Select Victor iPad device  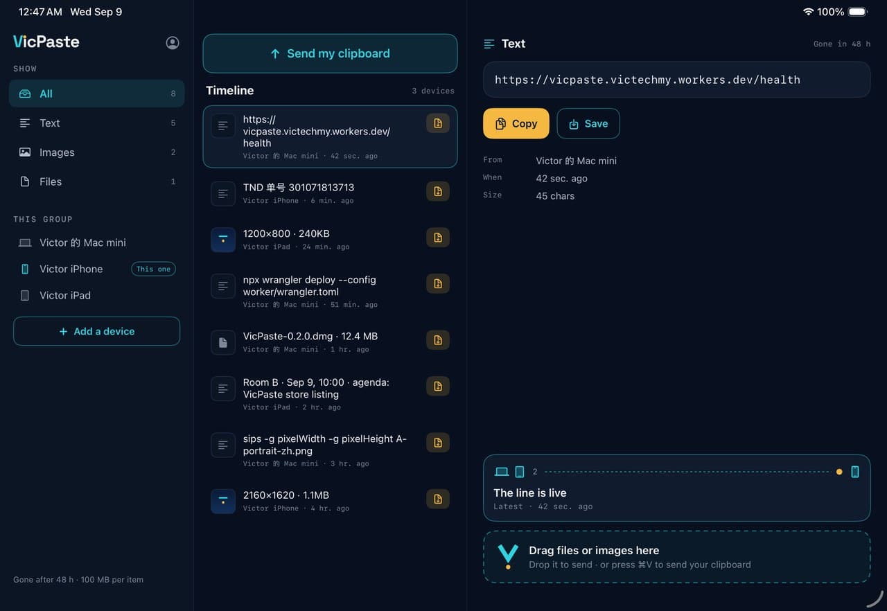(x=97, y=295)
